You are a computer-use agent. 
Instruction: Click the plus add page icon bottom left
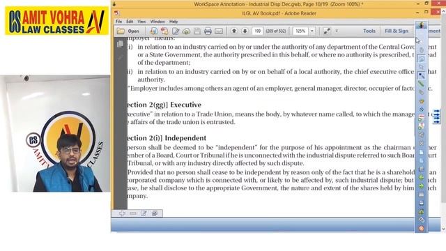click(123, 213)
